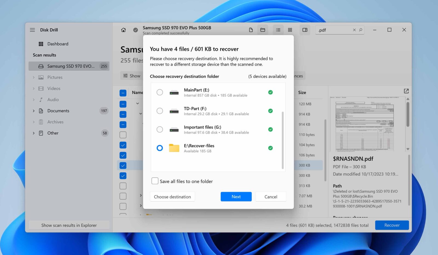Open the preview side panel toggle

305,30
